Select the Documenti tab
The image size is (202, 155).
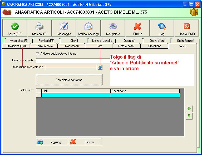pyautogui.click(x=72, y=46)
